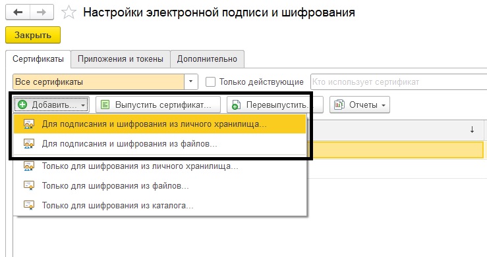Screen dimensions: 487x257
Task: Click the Отчеты chart icon
Action: click(339, 105)
